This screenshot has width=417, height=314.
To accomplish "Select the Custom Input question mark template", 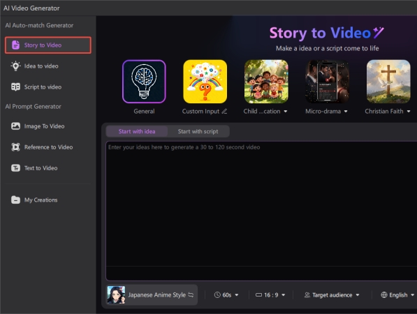I will 205,81.
